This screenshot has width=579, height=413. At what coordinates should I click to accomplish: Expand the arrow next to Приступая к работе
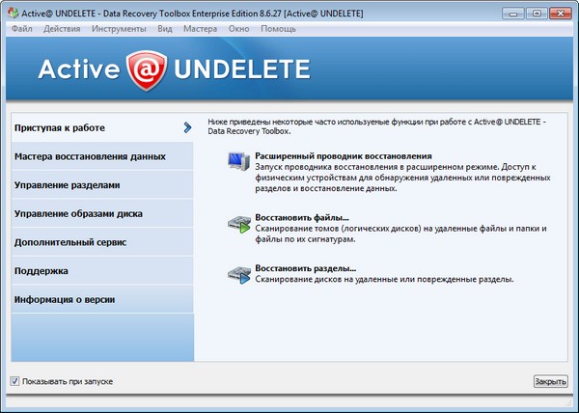pyautogui.click(x=187, y=126)
